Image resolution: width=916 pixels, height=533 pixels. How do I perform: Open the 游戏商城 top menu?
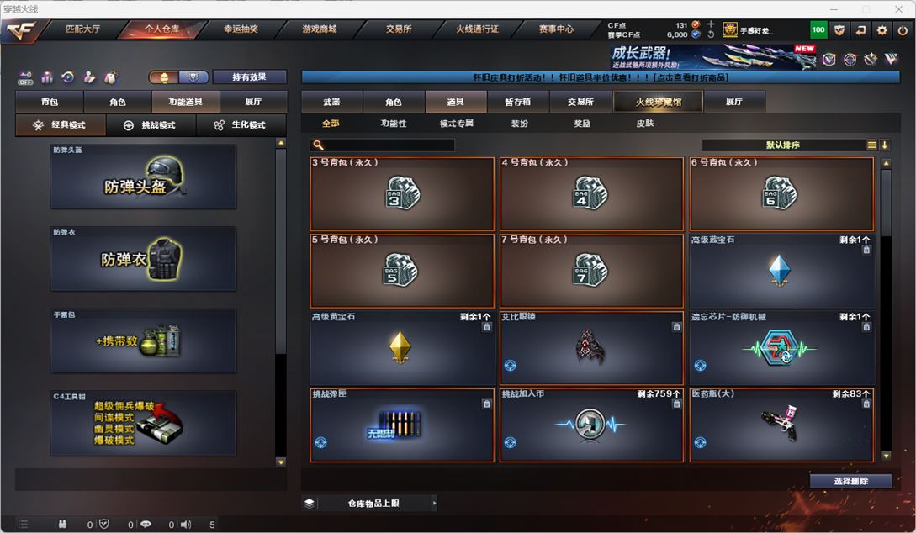tap(319, 29)
